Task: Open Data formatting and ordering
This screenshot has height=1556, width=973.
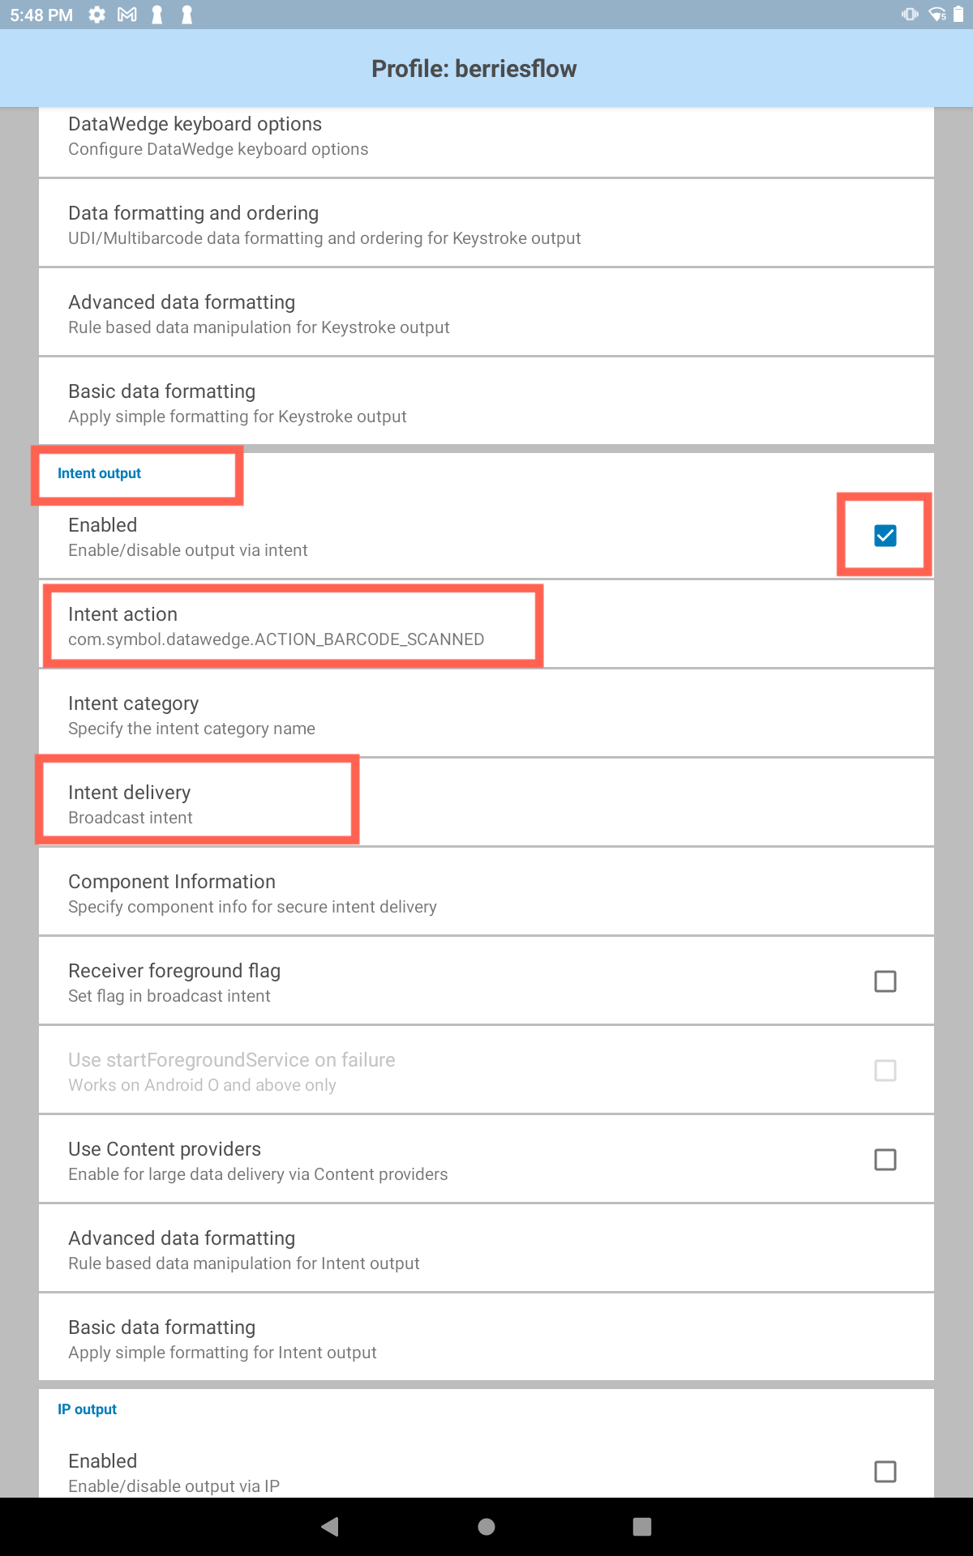Action: (486, 224)
